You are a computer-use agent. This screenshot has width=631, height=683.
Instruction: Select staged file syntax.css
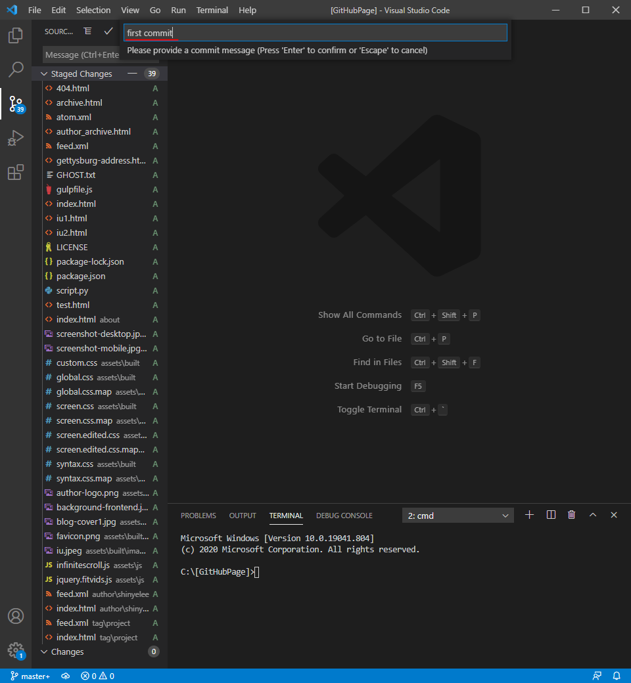point(74,464)
